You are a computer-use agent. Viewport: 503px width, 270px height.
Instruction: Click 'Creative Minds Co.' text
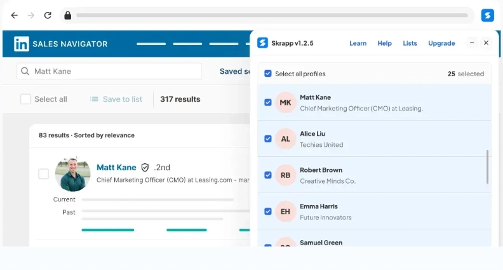328,181
